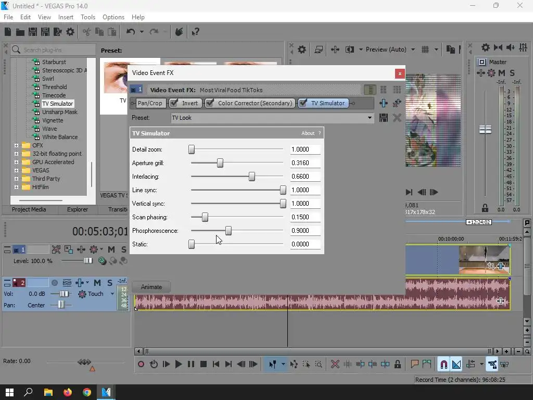Screen dimensions: 533x400
Task: Remove selected plug-in icon in Video Event FX
Action: coord(397,103)
